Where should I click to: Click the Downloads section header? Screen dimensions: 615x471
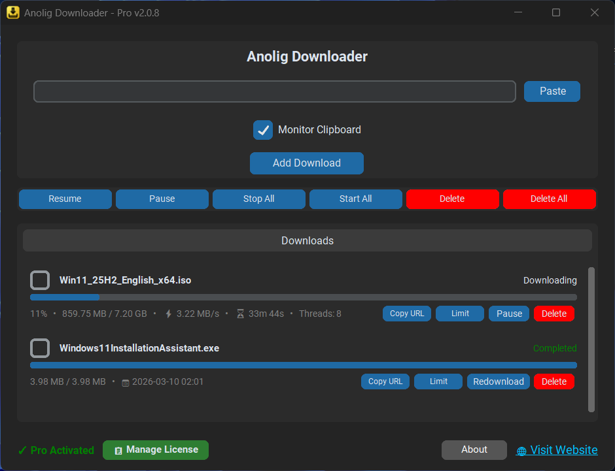click(x=307, y=240)
